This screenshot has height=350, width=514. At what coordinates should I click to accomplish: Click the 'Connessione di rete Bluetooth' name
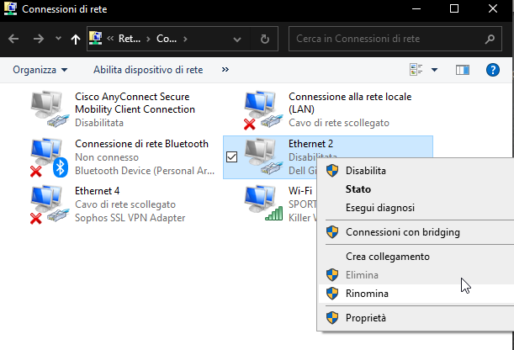pyautogui.click(x=141, y=144)
